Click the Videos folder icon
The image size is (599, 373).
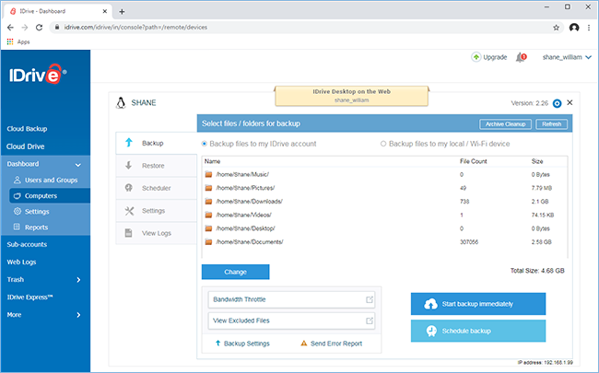(x=208, y=215)
